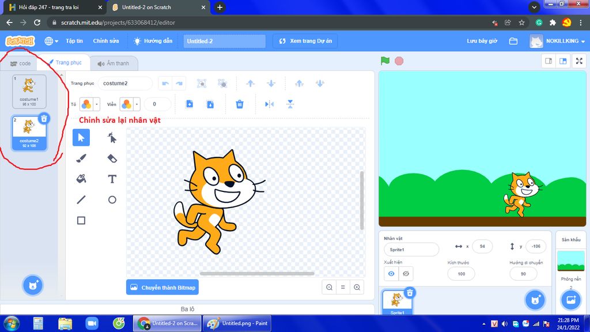Select the Text tool

(x=112, y=179)
